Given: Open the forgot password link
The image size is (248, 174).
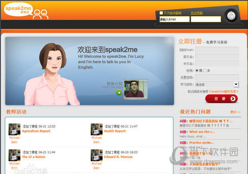Looking at the screenshot, I should (x=197, y=13).
